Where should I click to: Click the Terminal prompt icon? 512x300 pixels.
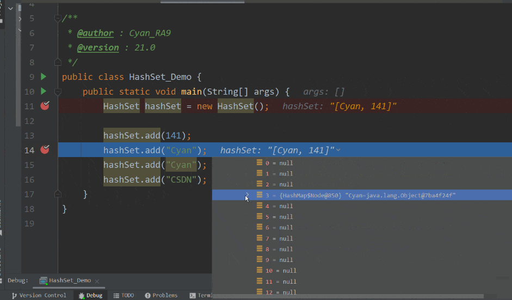[x=193, y=296]
